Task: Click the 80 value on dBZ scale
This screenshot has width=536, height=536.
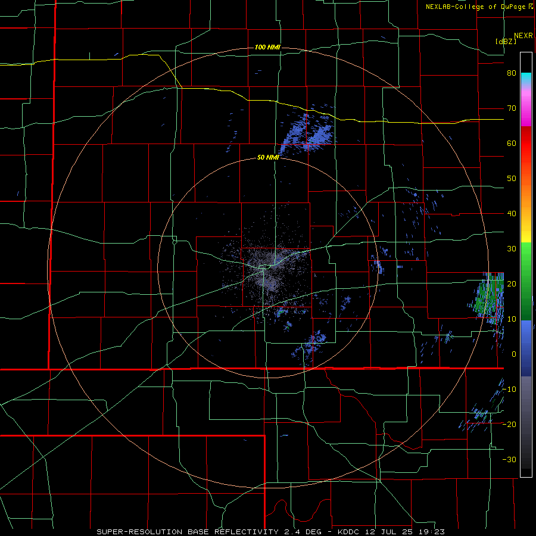Action: tap(512, 73)
